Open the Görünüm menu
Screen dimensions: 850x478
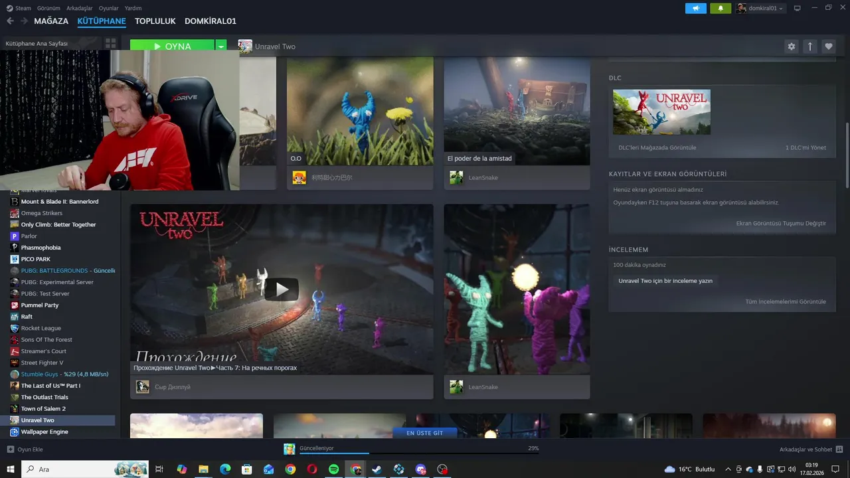pos(48,8)
